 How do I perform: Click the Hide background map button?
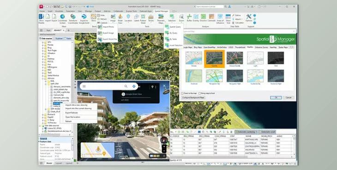(x=101, y=16)
